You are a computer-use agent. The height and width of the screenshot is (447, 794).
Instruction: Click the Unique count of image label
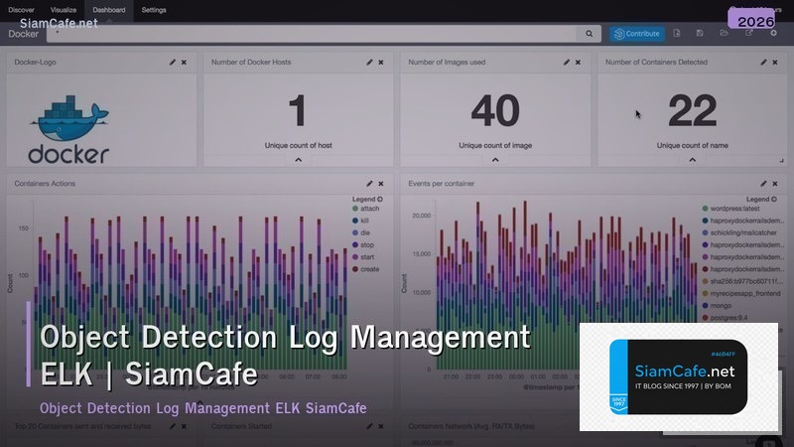point(495,145)
